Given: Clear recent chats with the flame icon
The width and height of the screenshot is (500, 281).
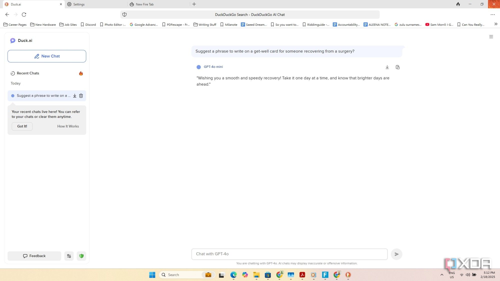Looking at the screenshot, I should [x=81, y=73].
